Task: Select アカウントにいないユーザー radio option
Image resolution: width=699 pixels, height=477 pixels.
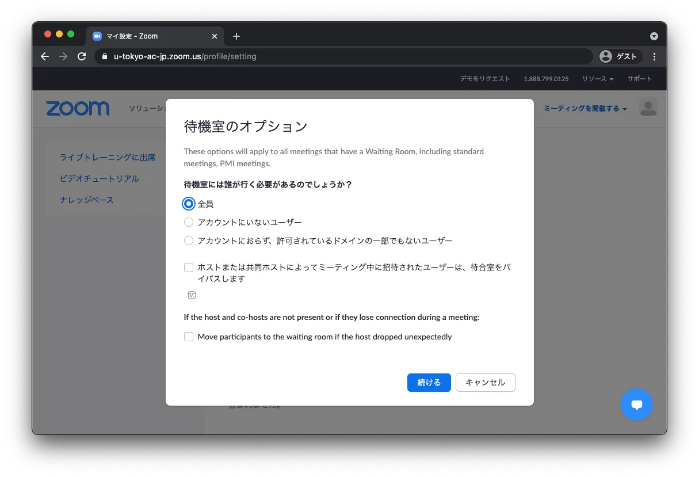Action: (189, 222)
